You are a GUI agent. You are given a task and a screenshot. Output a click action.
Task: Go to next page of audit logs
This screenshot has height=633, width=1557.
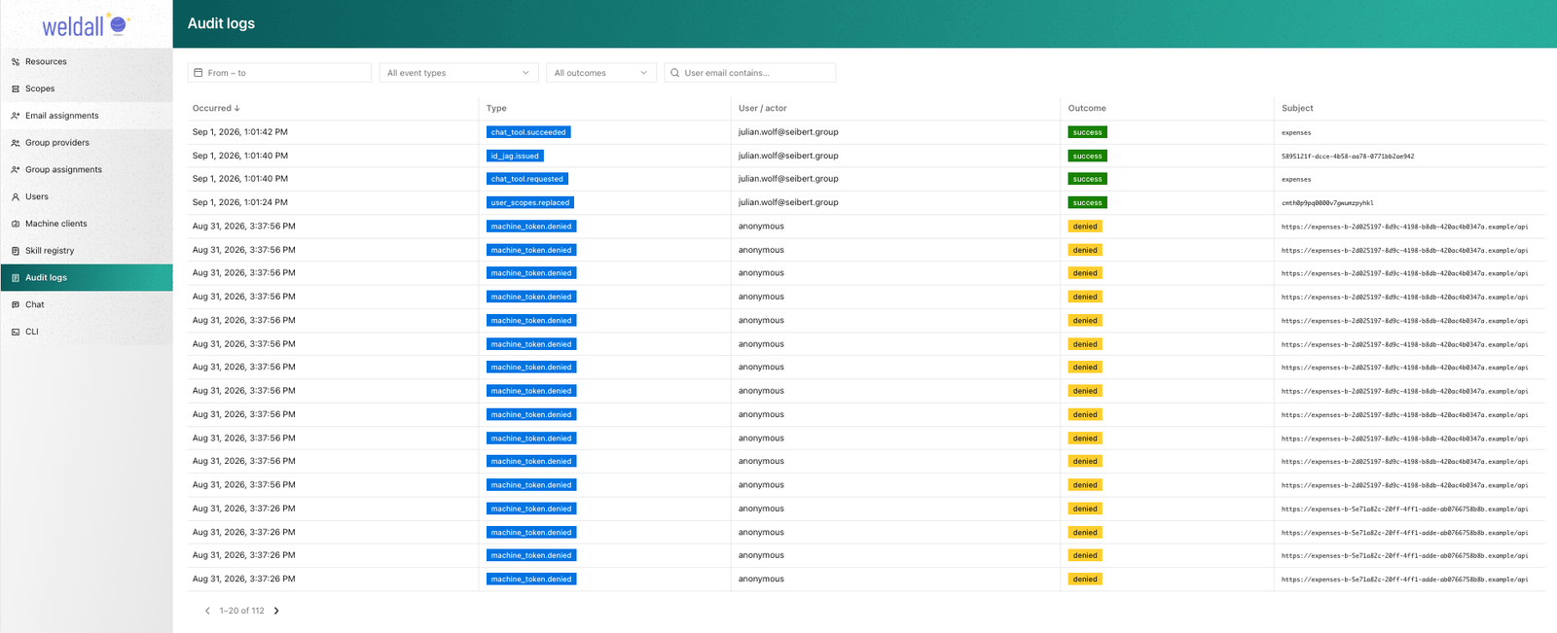(276, 611)
